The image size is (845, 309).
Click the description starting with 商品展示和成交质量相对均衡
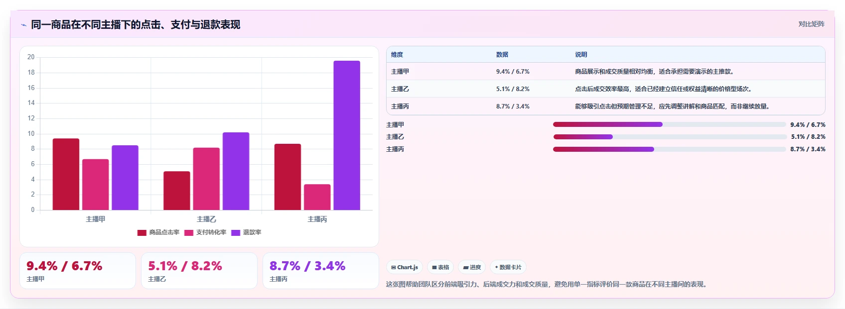coord(655,72)
